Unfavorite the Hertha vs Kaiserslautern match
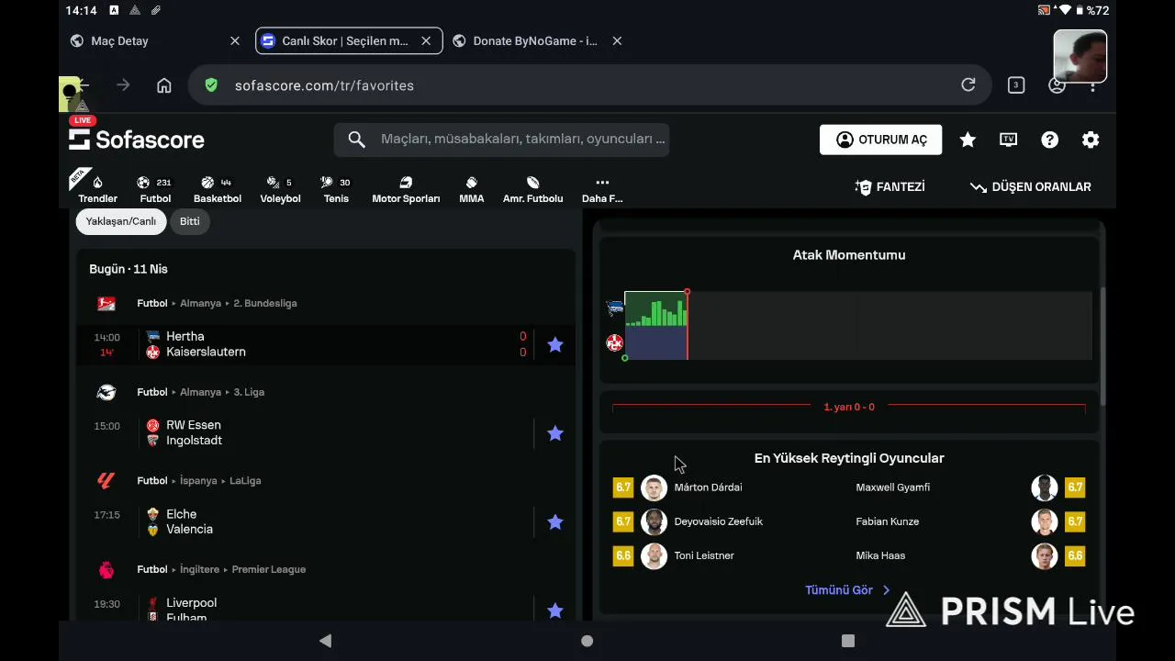Screen dimensions: 1175x661 coord(555,344)
